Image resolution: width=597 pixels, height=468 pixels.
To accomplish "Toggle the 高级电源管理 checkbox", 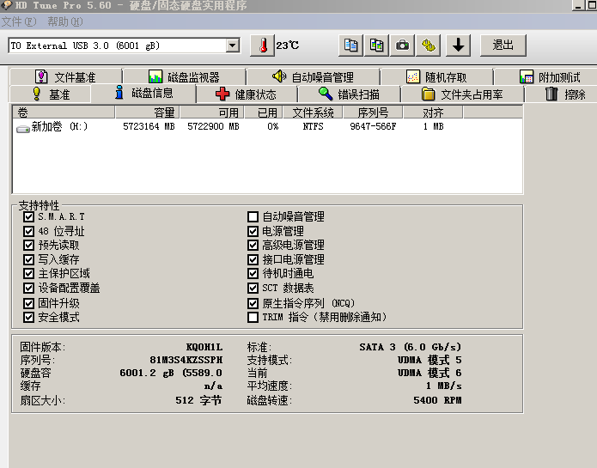I will click(253, 245).
